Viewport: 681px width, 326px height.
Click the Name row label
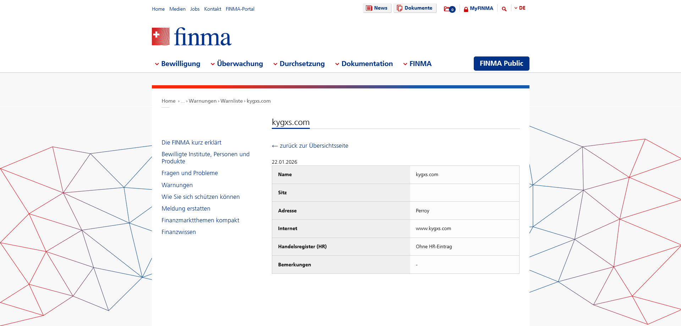(285, 174)
